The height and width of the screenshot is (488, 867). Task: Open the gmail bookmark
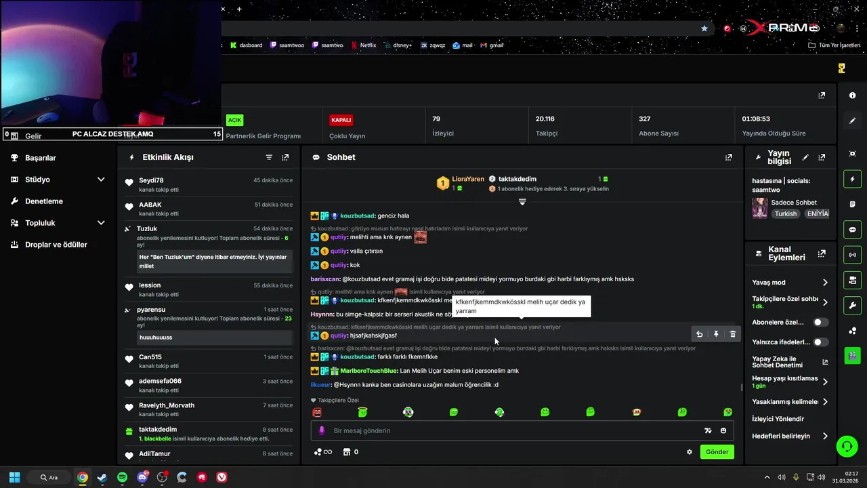492,45
